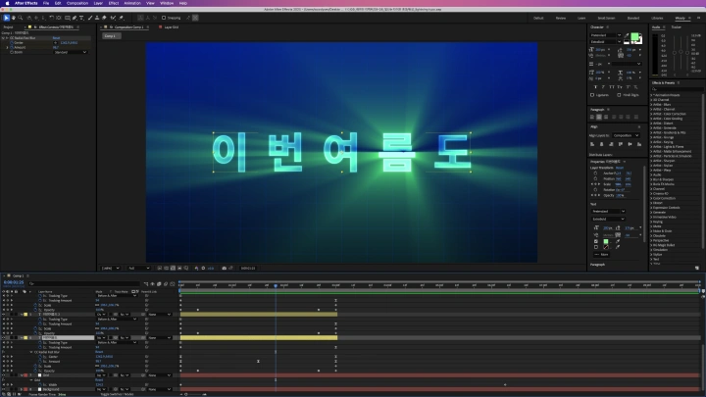Click align bottom edges icon in Align panel
Viewport: 706px width, 397px height.
(639, 144)
